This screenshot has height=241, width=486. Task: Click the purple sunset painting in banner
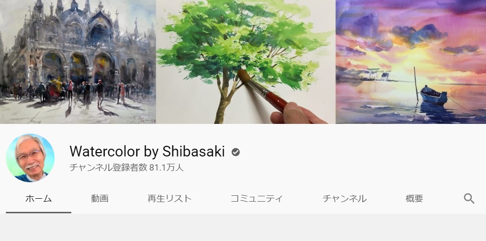click(x=411, y=62)
